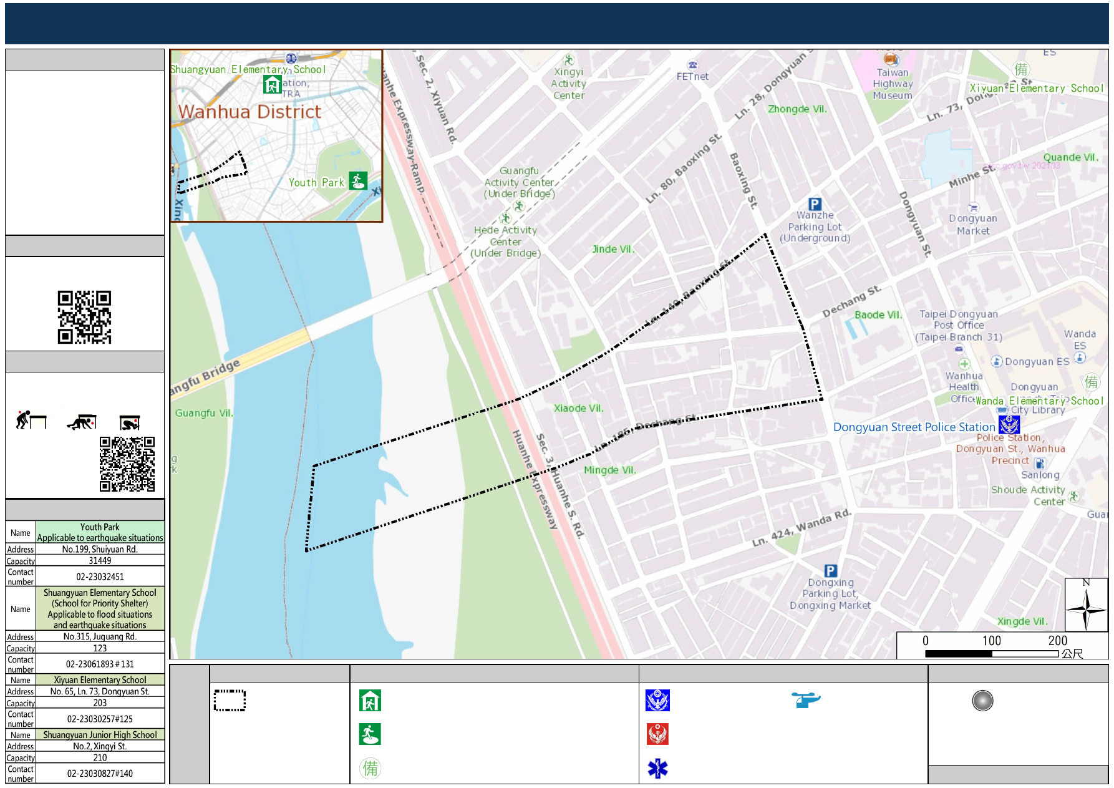Click the Wanda Elementary School reserve shelter icon

1091,381
